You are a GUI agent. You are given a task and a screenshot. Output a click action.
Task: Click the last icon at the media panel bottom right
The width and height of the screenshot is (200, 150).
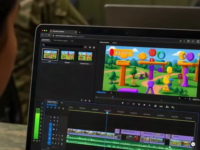click(89, 101)
